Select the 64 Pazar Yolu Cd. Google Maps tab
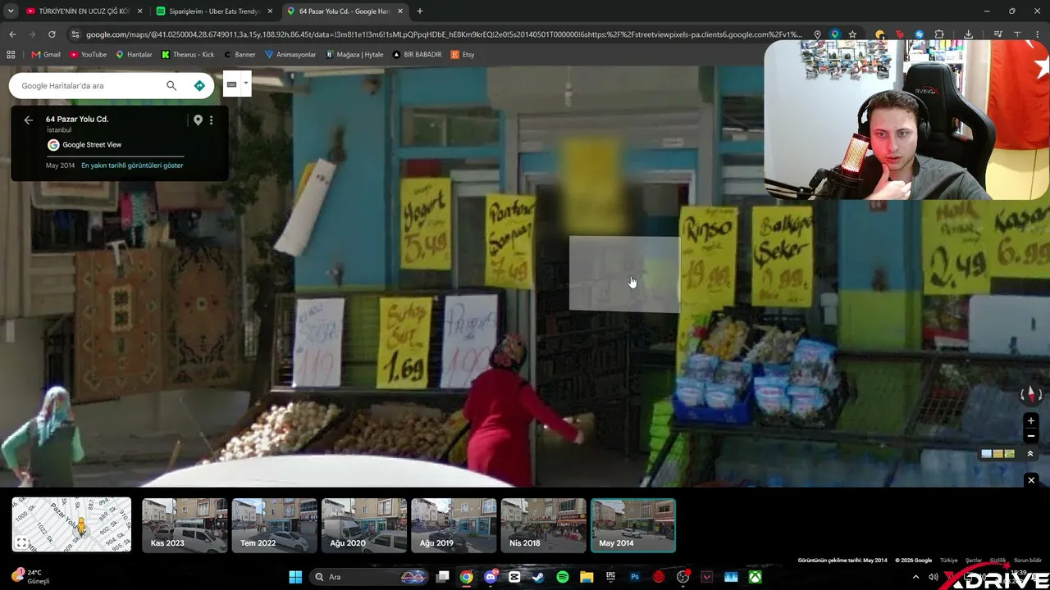This screenshot has width=1050, height=590. tap(345, 11)
